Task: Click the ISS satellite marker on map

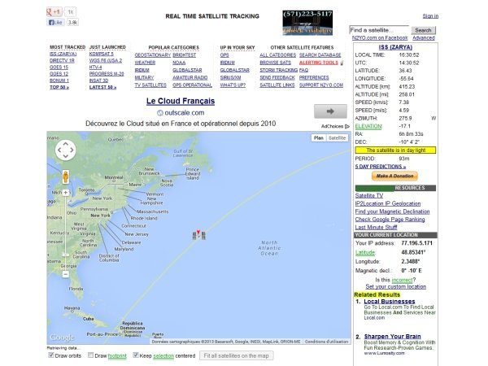Action: click(x=198, y=234)
